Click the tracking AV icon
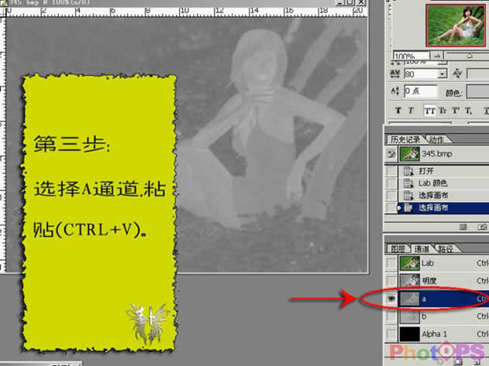Screen dimensions: 489x366 point(394,74)
